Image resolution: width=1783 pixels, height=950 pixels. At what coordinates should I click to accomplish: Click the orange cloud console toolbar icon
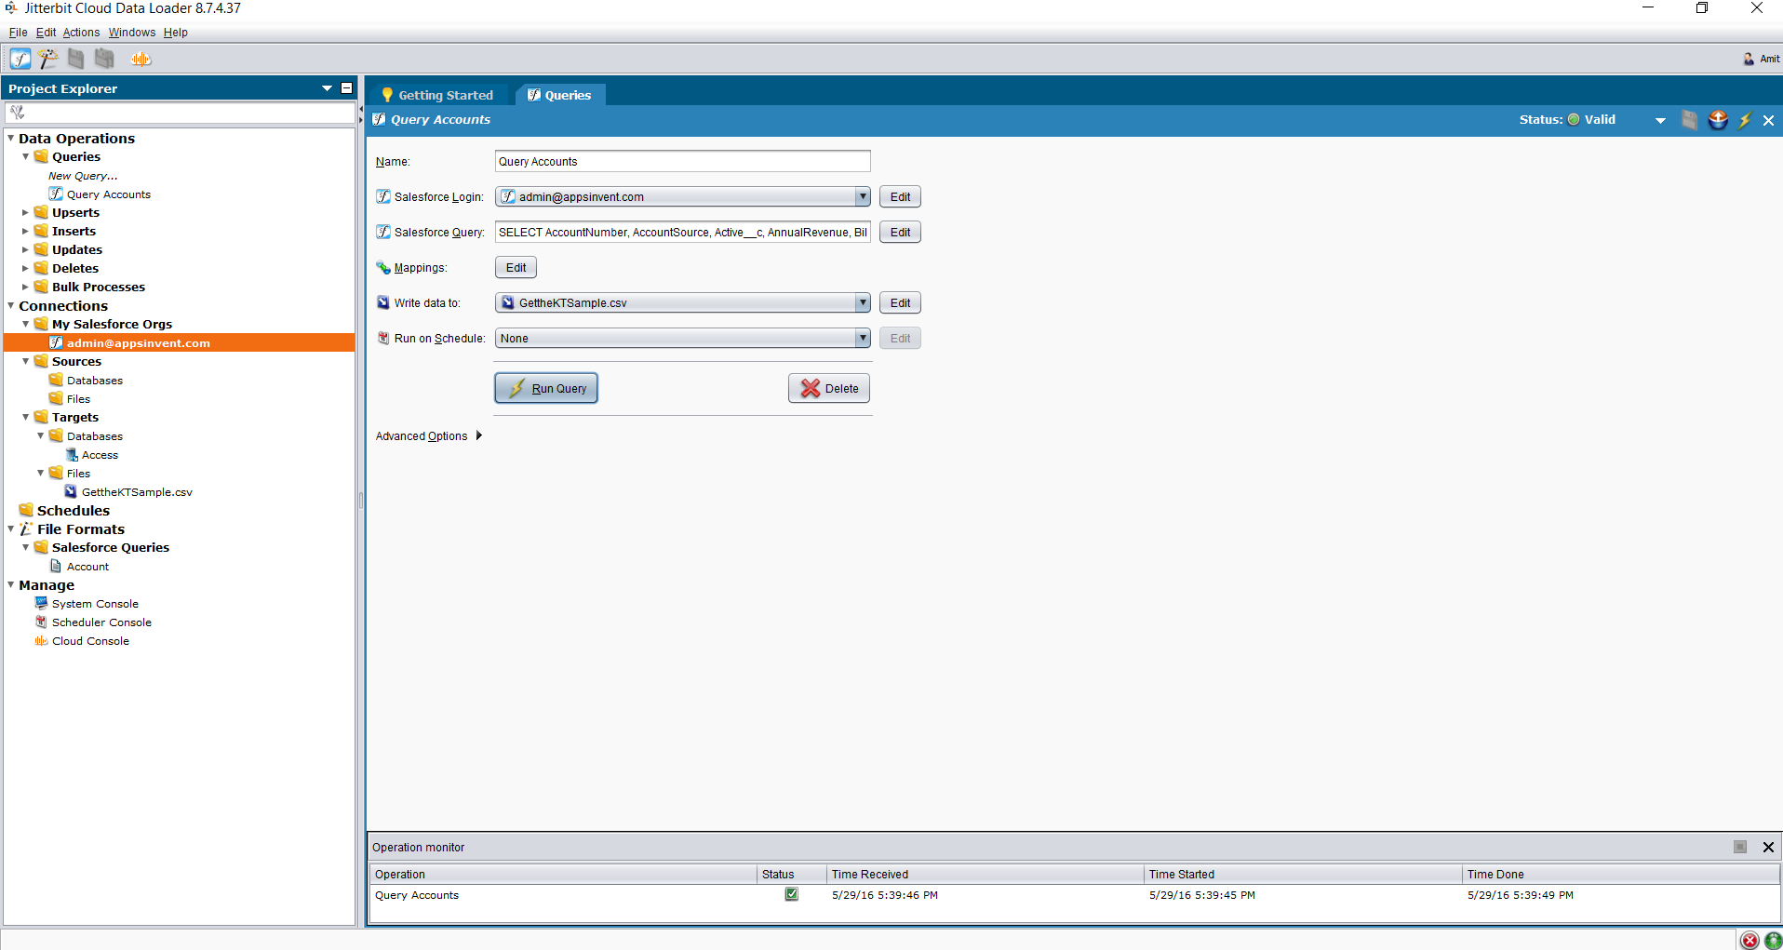(x=141, y=59)
